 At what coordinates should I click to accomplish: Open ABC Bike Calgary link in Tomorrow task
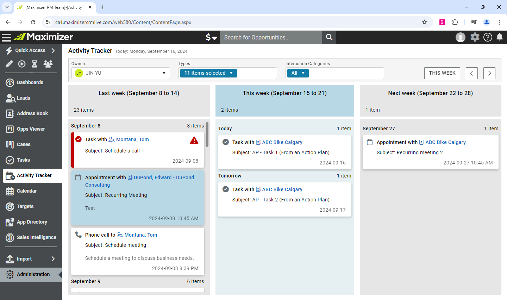[x=282, y=189]
